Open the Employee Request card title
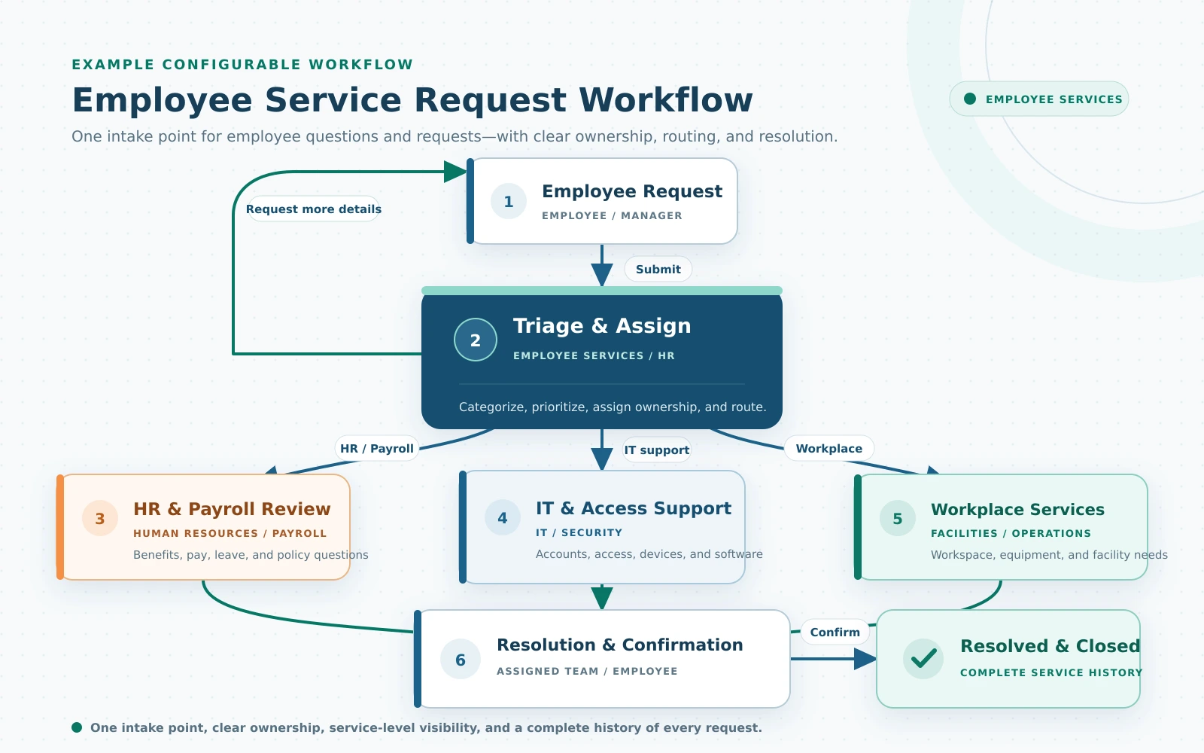This screenshot has width=1204, height=753. tap(632, 191)
